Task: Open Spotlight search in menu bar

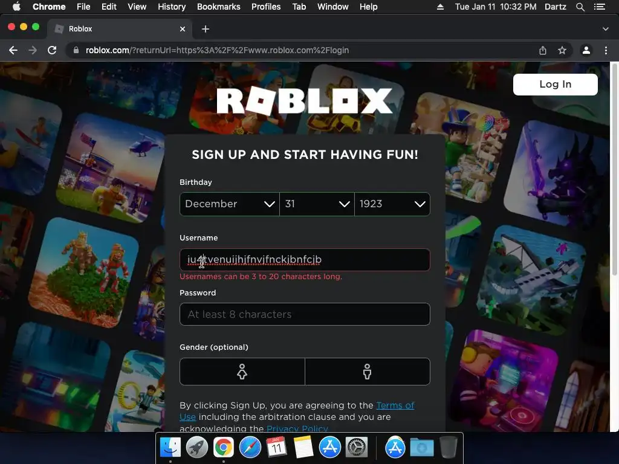Action: click(580, 7)
